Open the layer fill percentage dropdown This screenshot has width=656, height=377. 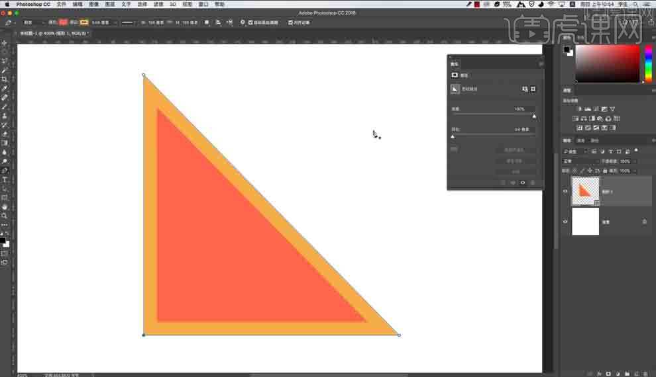click(635, 171)
